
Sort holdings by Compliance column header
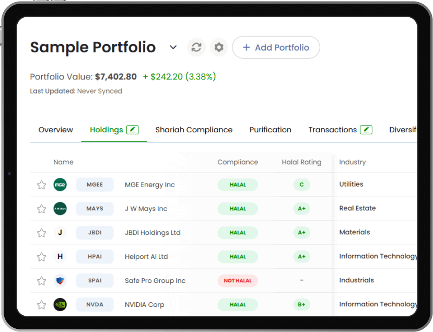(238, 162)
